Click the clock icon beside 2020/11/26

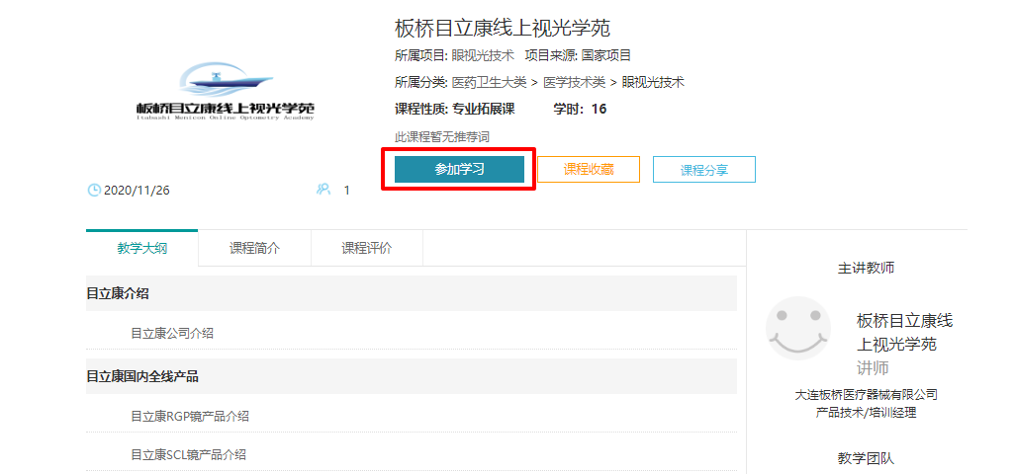click(x=94, y=190)
